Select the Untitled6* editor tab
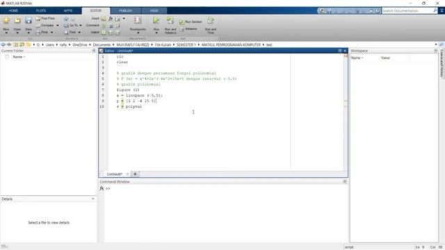This screenshot has width=445, height=250. (x=114, y=174)
